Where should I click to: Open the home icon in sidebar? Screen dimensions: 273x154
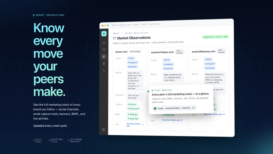point(104,42)
